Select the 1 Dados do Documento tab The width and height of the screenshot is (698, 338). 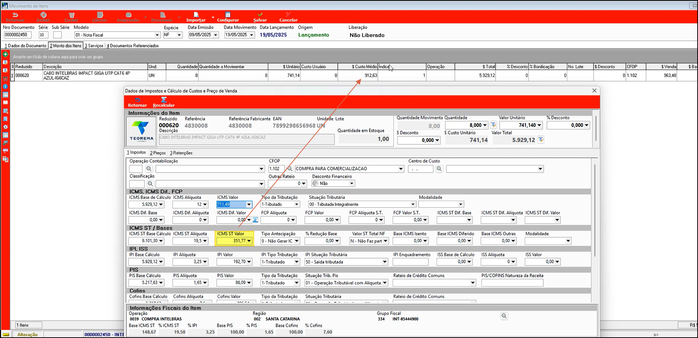click(25, 46)
